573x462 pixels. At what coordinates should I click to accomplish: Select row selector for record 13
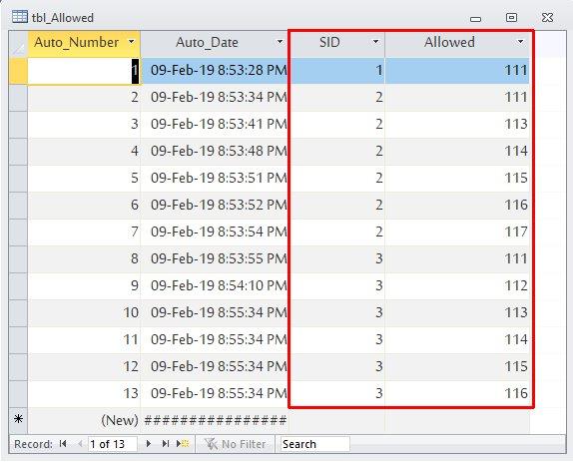(18, 394)
